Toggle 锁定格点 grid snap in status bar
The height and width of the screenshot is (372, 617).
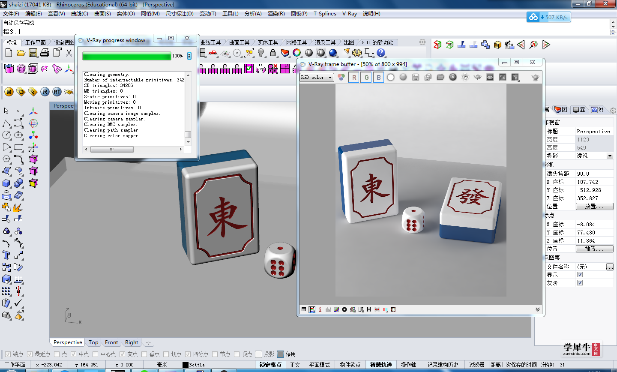[x=270, y=365]
